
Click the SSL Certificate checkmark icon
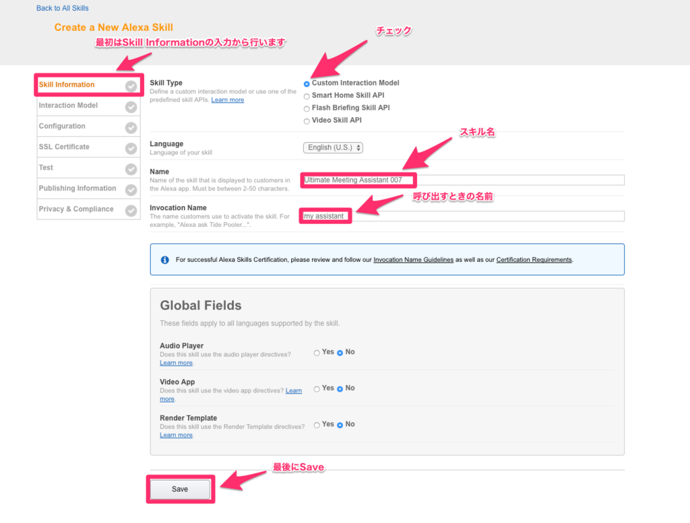tap(131, 148)
